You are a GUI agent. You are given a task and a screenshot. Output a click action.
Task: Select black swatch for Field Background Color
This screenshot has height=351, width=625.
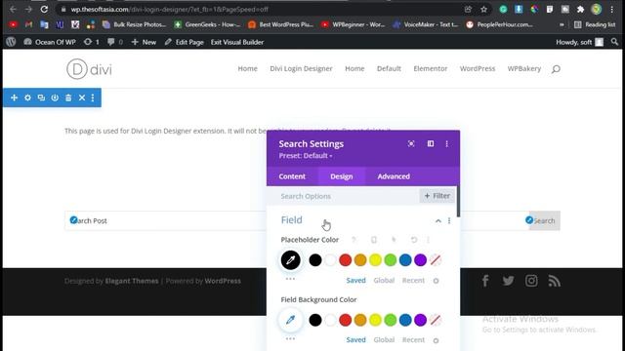coord(314,320)
